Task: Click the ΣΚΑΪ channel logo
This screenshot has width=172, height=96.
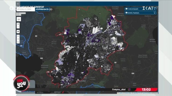Action: [x=148, y=8]
